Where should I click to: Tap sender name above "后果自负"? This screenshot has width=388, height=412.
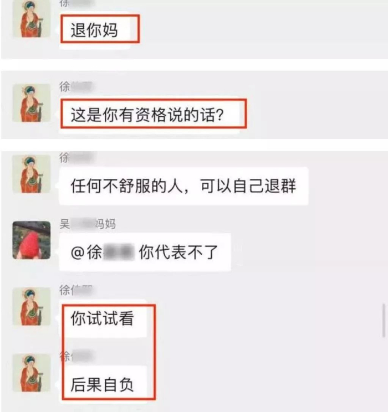tap(75, 356)
